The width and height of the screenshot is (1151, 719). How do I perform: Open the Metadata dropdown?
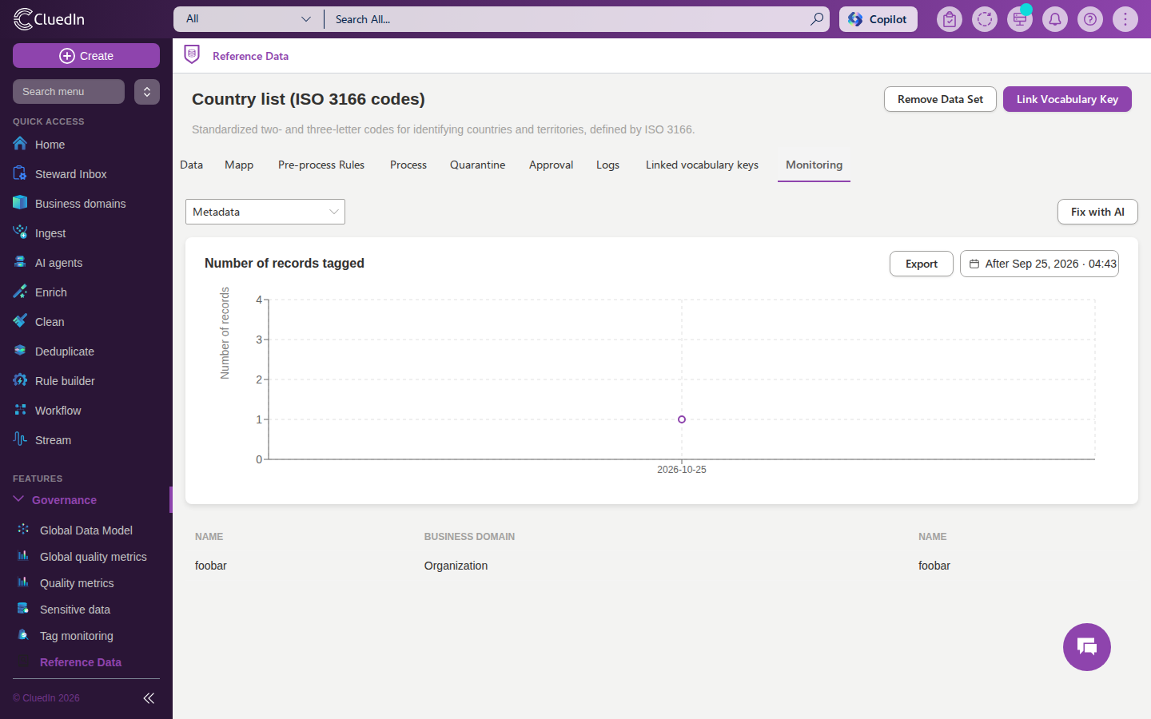(265, 212)
